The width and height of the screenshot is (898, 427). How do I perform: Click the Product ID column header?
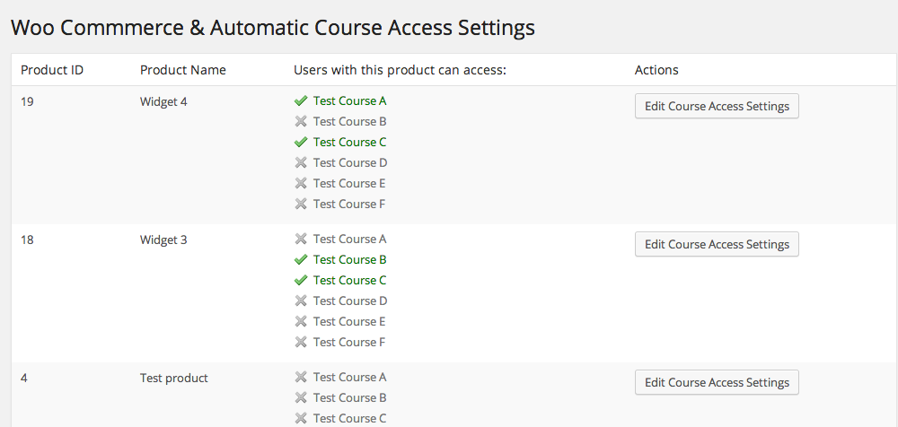52,70
